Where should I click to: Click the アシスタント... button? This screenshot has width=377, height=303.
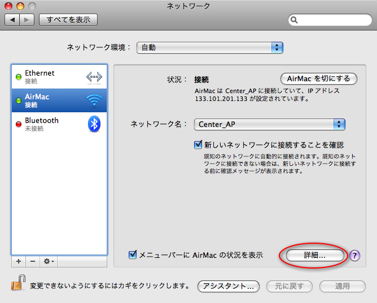229,286
